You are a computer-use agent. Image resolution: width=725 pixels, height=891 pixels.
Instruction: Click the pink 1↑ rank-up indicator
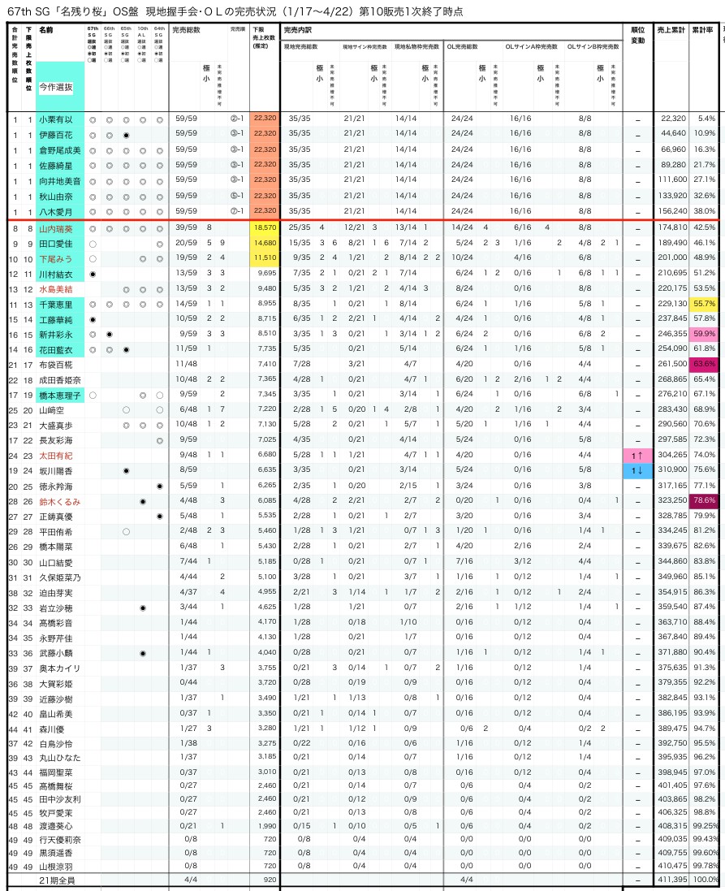coord(637,456)
